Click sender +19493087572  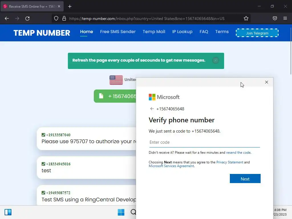coord(58,193)
